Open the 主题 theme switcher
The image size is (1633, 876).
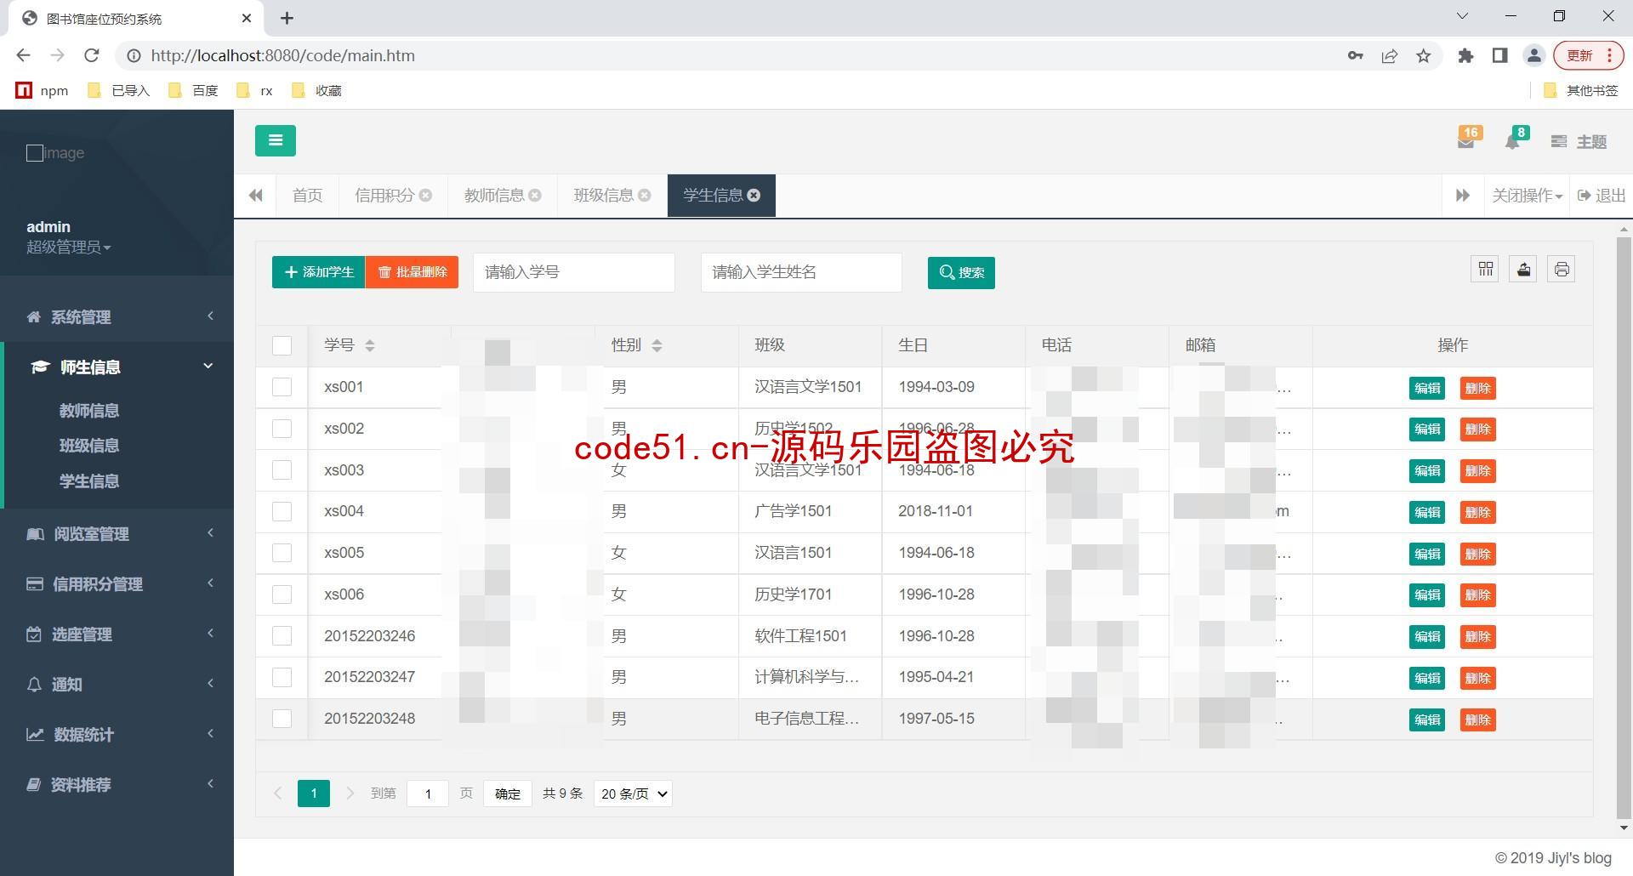[1579, 142]
